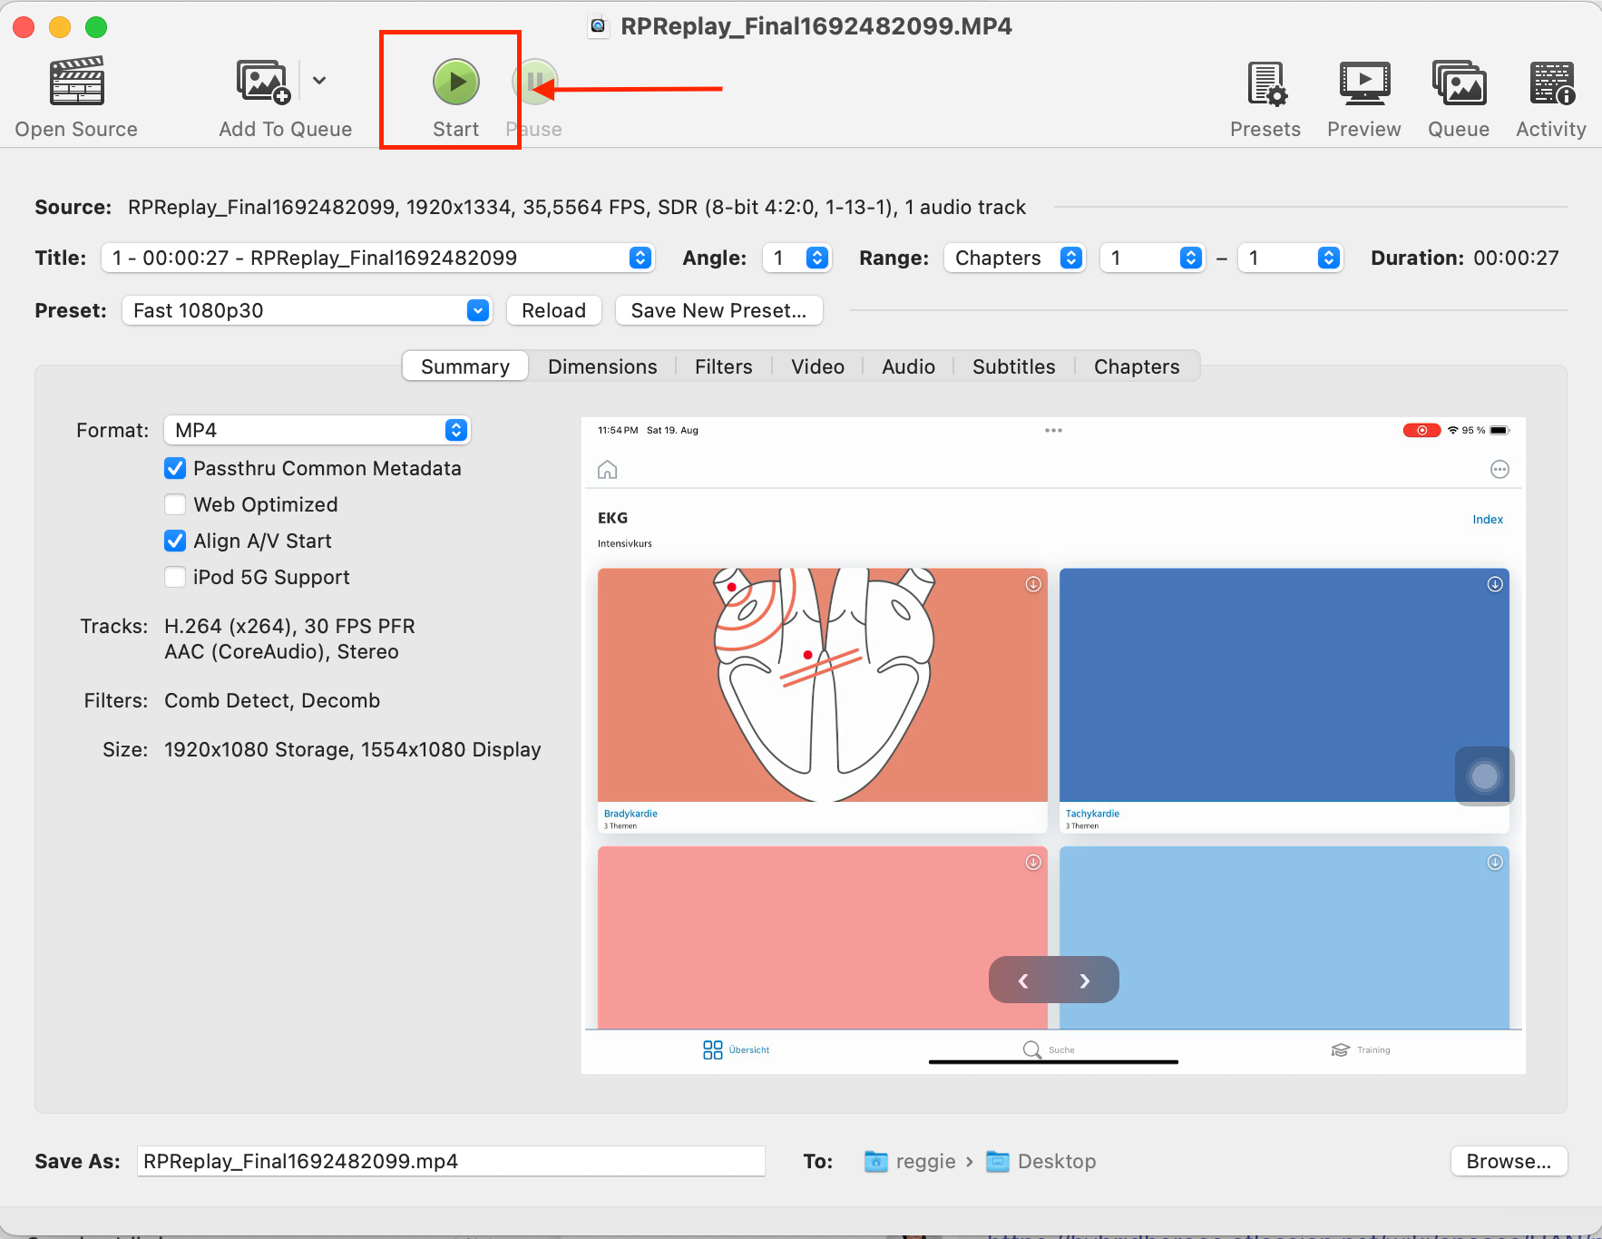Enable iPod 5G Support checkbox
This screenshot has width=1602, height=1239.
pyautogui.click(x=175, y=577)
